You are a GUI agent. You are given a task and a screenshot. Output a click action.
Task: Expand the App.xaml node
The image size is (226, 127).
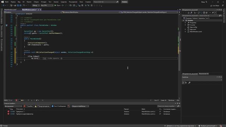[x=185, y=29]
